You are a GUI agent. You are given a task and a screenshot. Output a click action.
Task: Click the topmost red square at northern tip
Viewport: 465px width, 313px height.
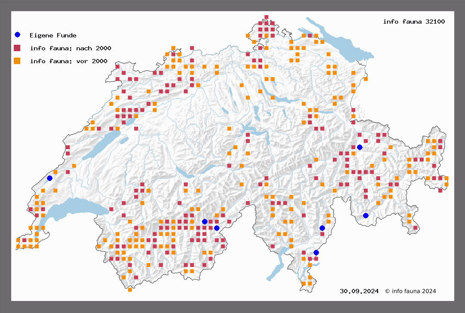tap(267, 17)
